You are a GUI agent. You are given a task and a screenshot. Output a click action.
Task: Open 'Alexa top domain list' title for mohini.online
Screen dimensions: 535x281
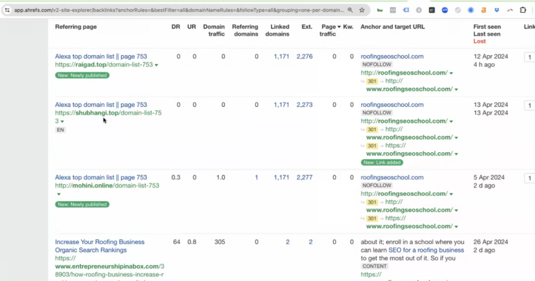click(x=101, y=178)
